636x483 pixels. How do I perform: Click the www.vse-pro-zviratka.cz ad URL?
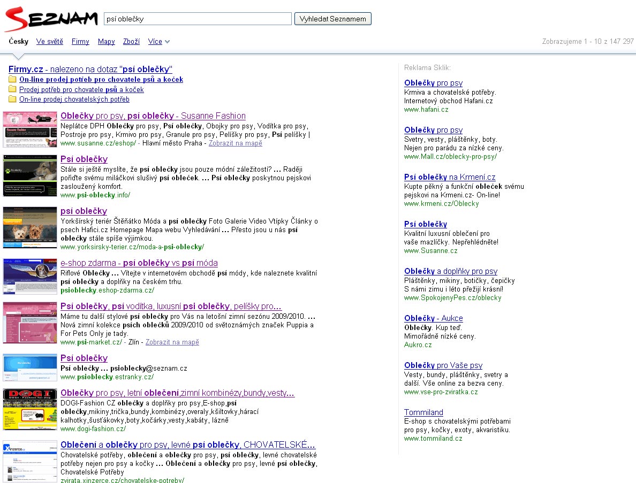coord(441,392)
